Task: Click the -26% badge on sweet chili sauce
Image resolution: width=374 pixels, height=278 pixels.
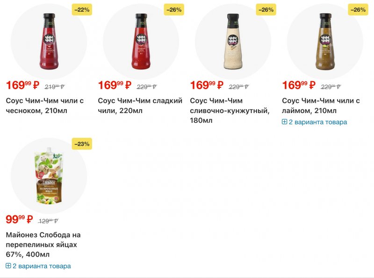Action: [174, 10]
